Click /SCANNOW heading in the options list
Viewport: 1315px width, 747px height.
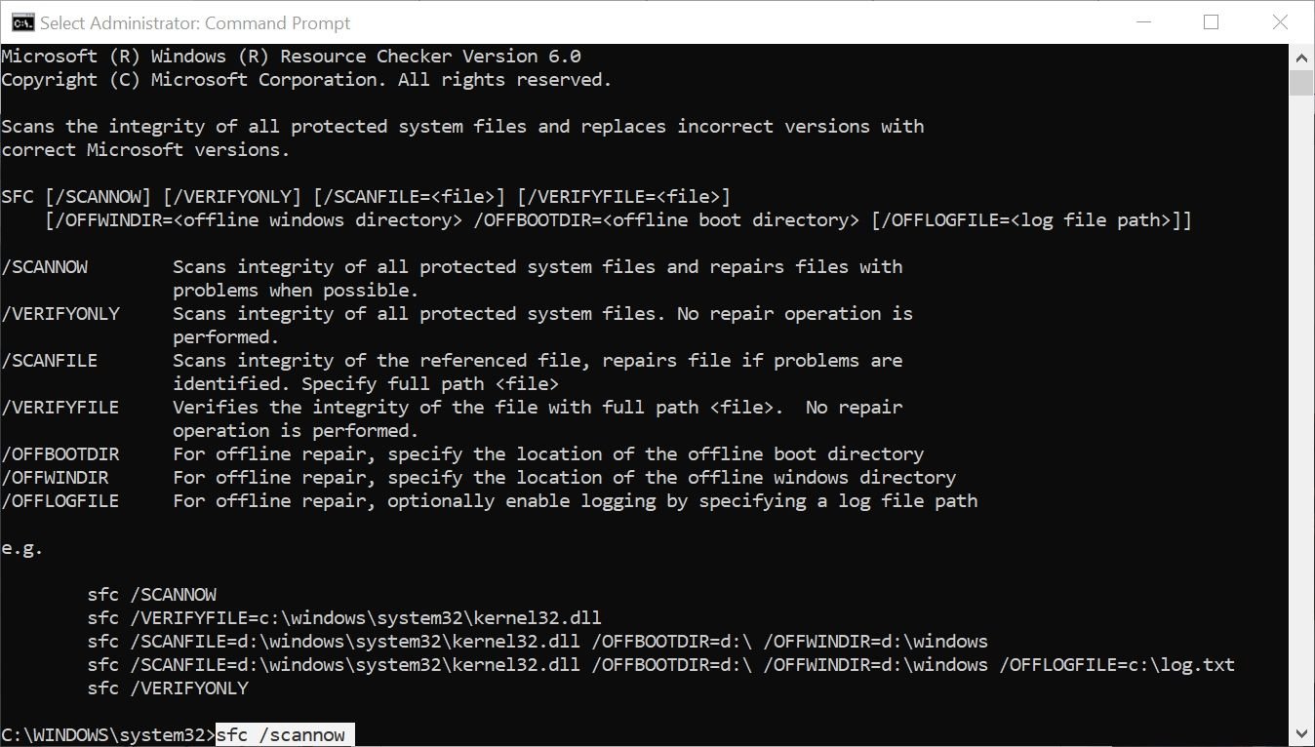click(45, 267)
